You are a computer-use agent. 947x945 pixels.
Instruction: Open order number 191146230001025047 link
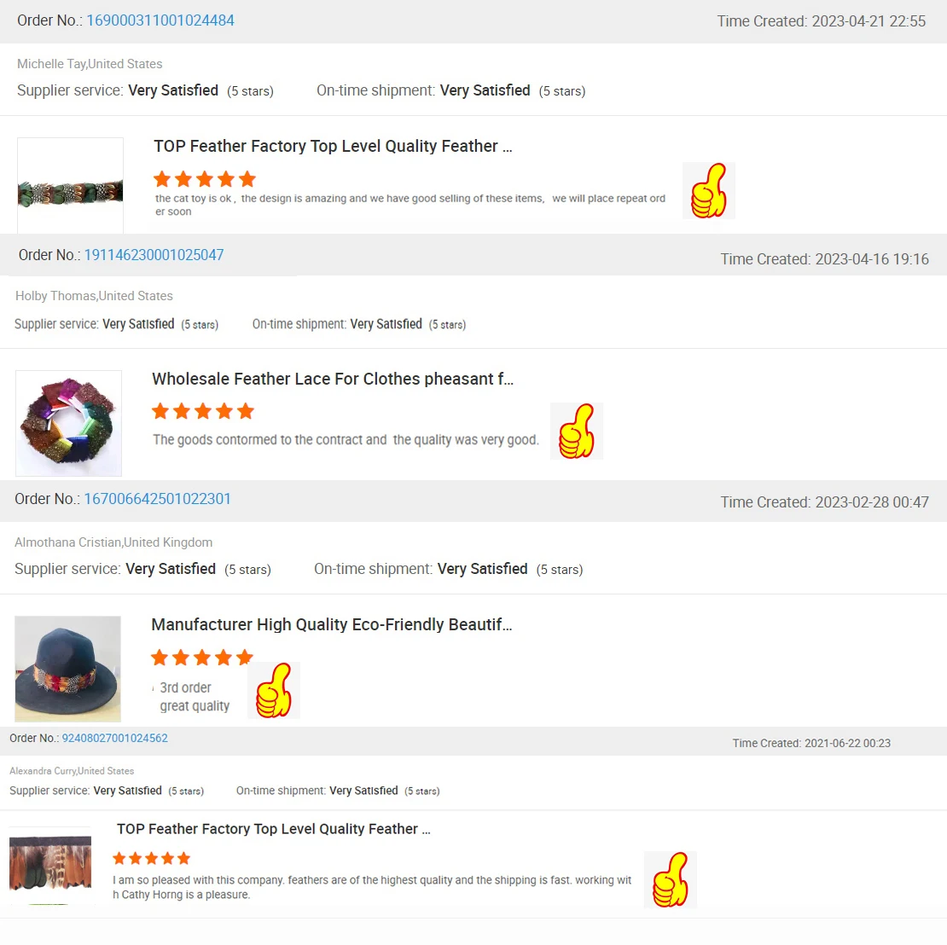(154, 255)
